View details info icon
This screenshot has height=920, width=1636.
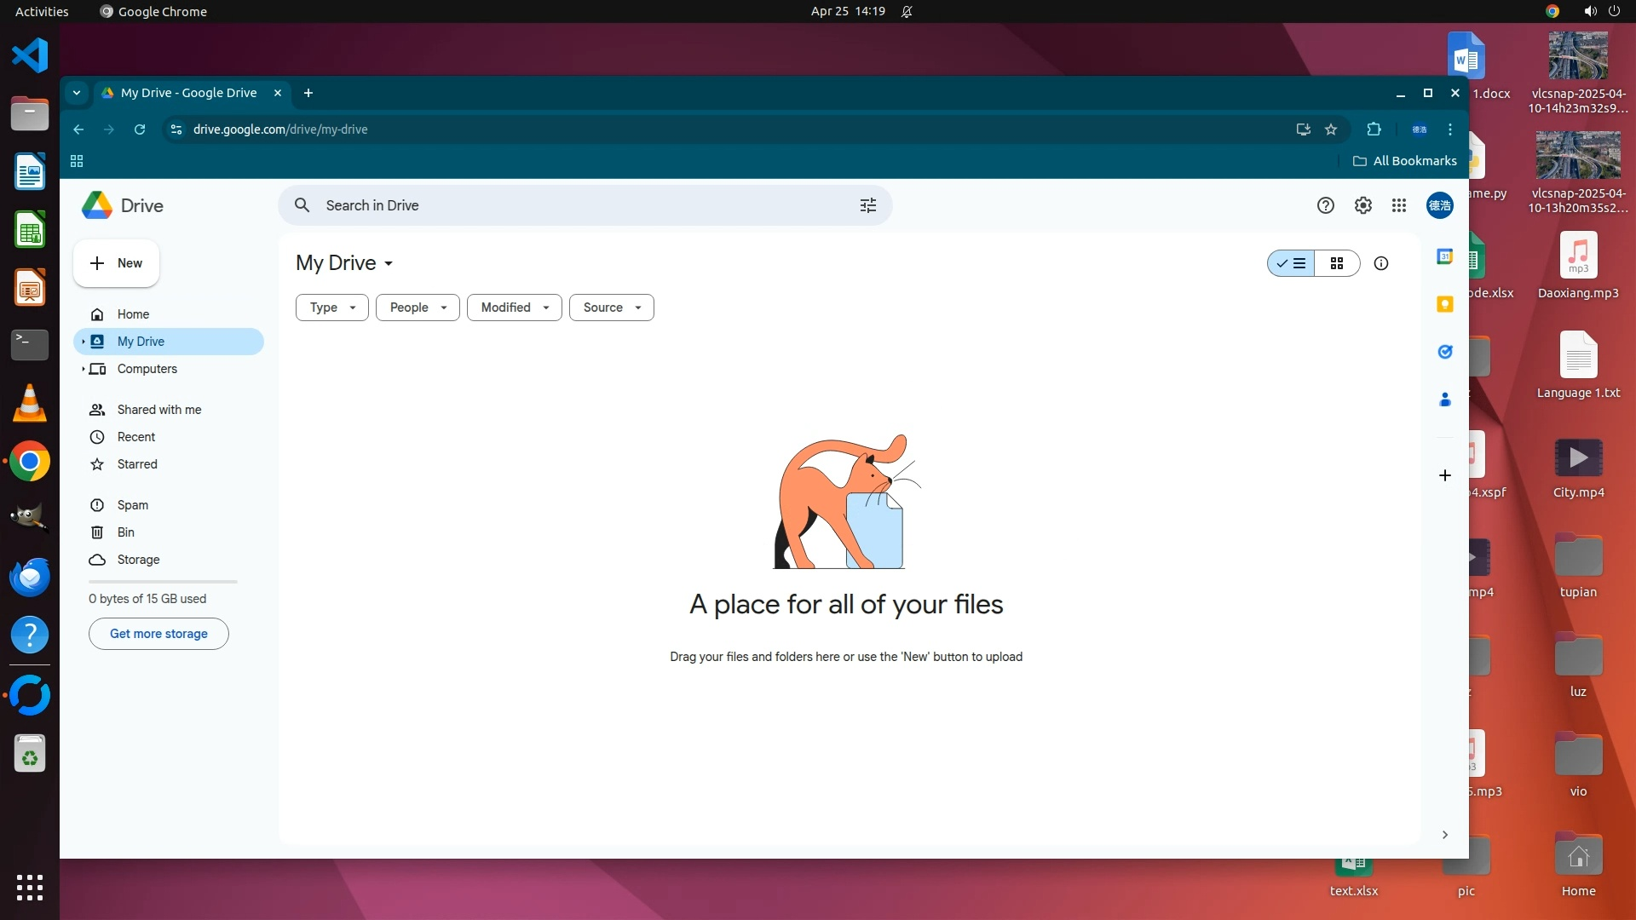click(x=1381, y=263)
